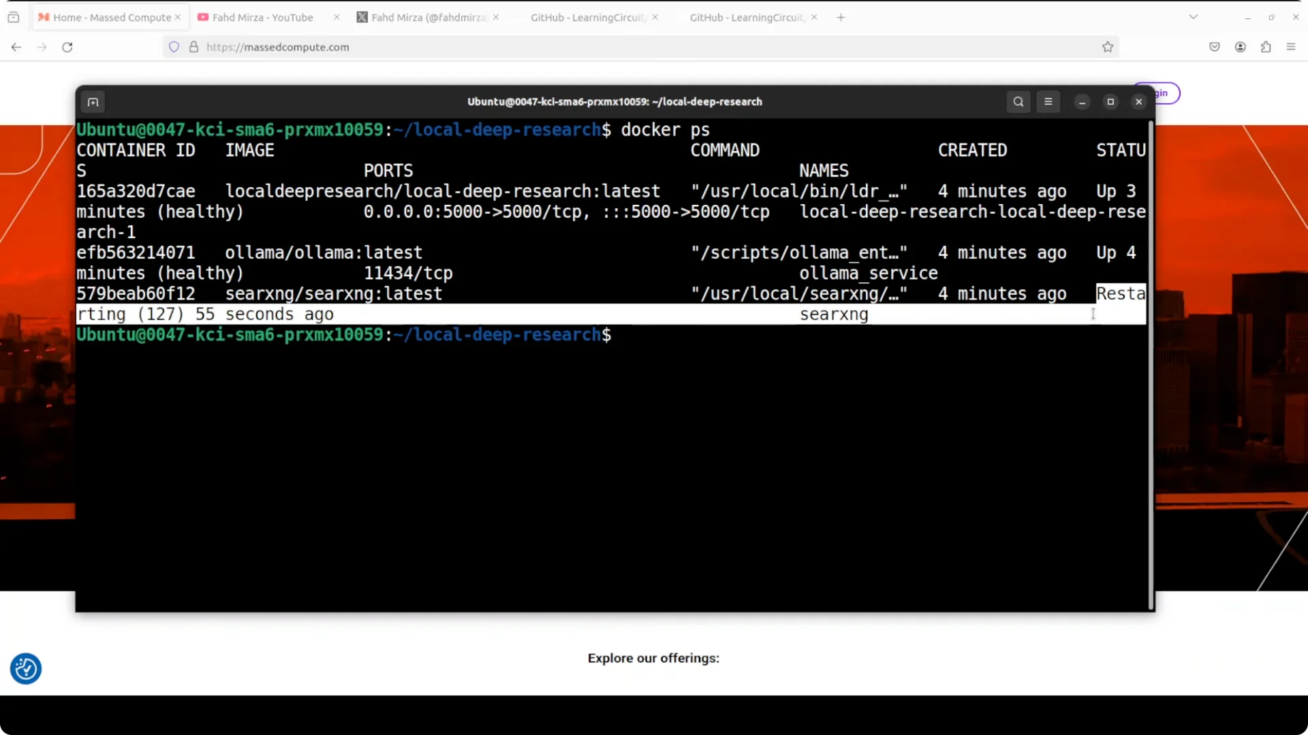1308x735 pixels.
Task: Switch to second GitHub LearningCircuit tab
Action: 747,18
